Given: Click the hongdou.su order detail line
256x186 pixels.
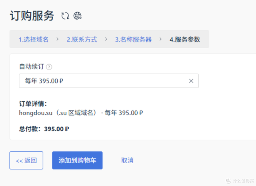Looking at the screenshot, I should tap(81, 113).
